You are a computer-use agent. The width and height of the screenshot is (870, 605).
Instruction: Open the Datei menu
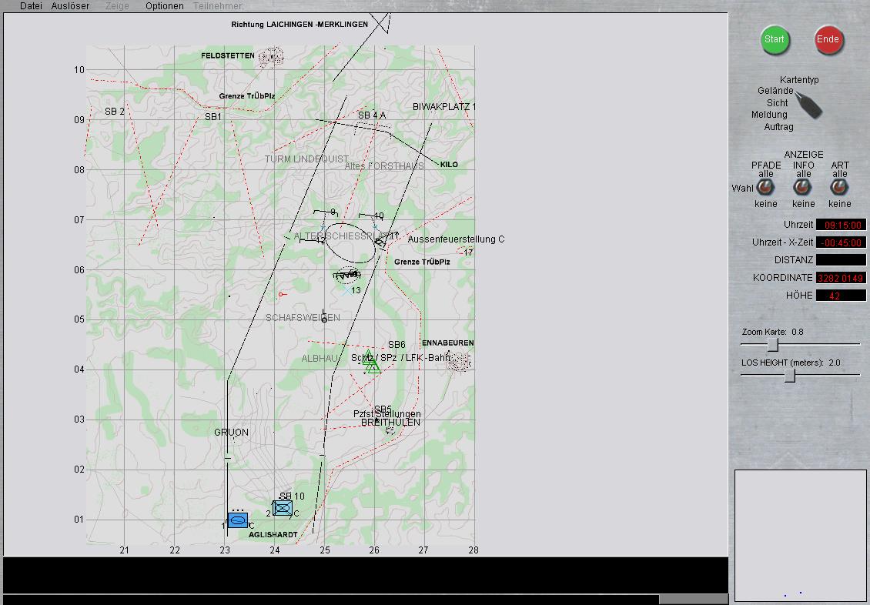[x=31, y=6]
